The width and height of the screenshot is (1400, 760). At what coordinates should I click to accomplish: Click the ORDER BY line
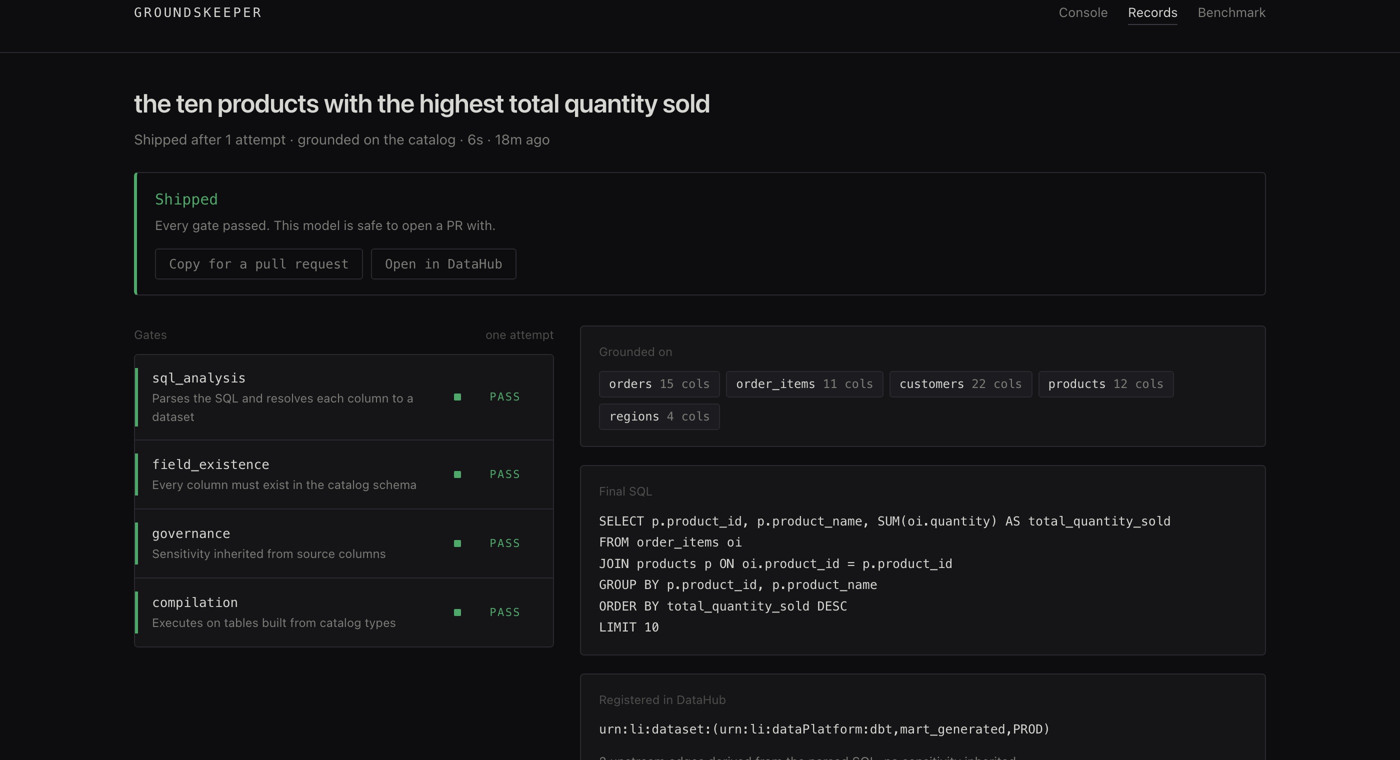723,606
